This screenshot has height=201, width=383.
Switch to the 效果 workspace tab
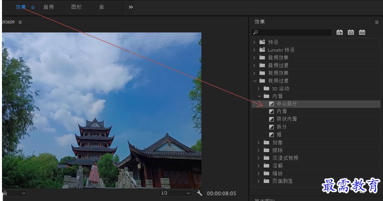pos(21,7)
